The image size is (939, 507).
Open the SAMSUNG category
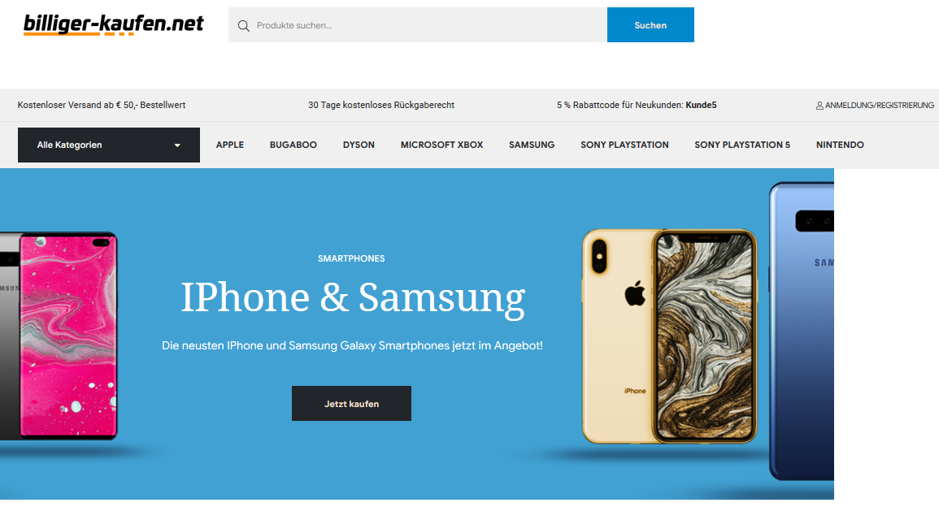(532, 145)
